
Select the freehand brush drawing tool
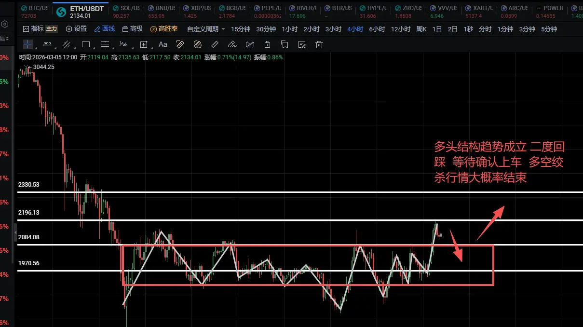(x=232, y=45)
